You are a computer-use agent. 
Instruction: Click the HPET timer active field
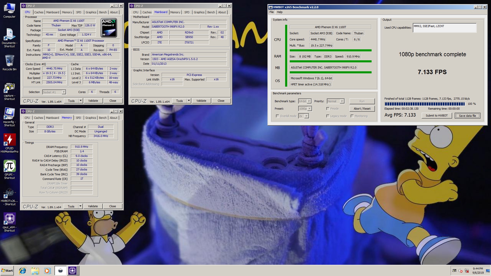tap(311, 84)
